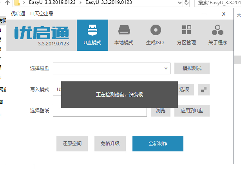
Task: Click the 全新制作 button
Action: 158,144
